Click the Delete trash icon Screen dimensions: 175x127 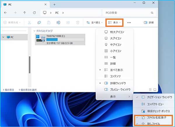click(x=78, y=22)
